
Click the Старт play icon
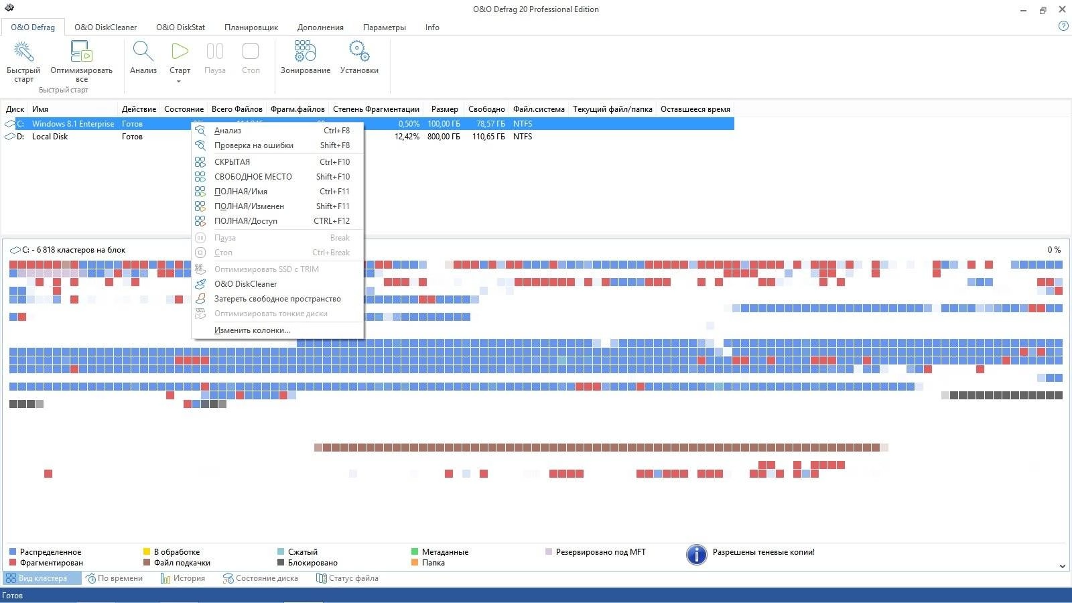(180, 51)
